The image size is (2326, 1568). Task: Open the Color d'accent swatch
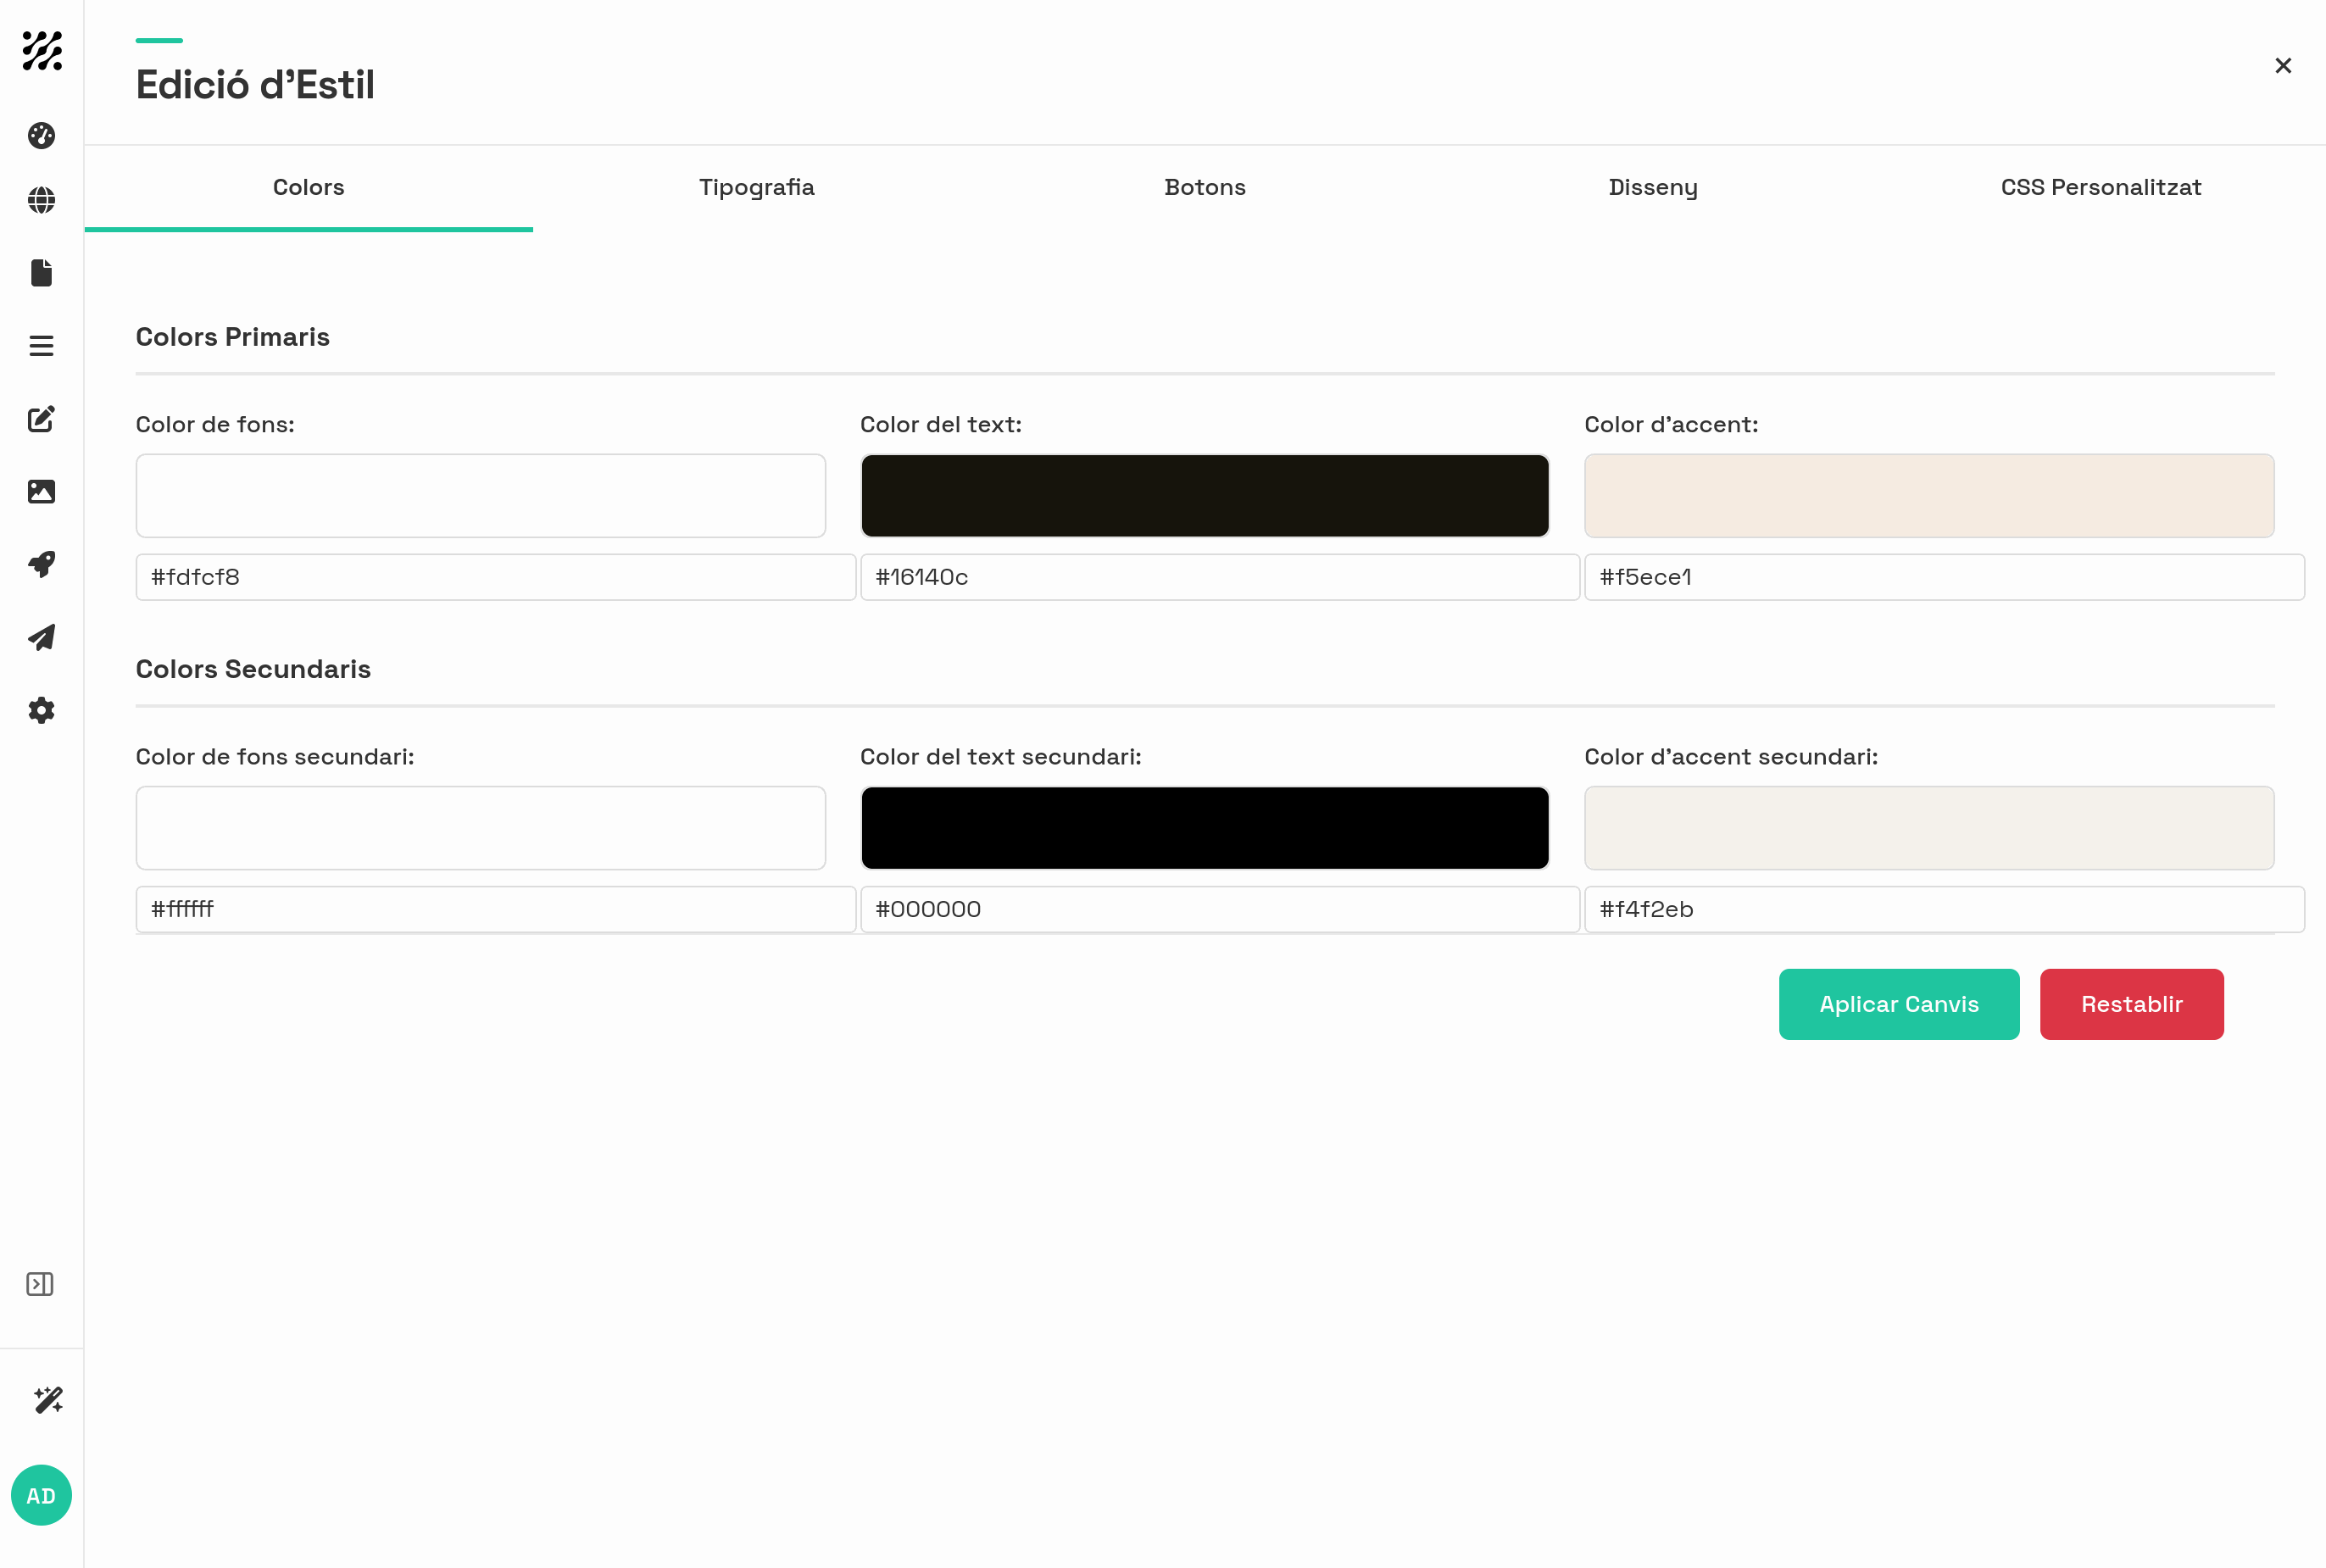pos(1929,496)
